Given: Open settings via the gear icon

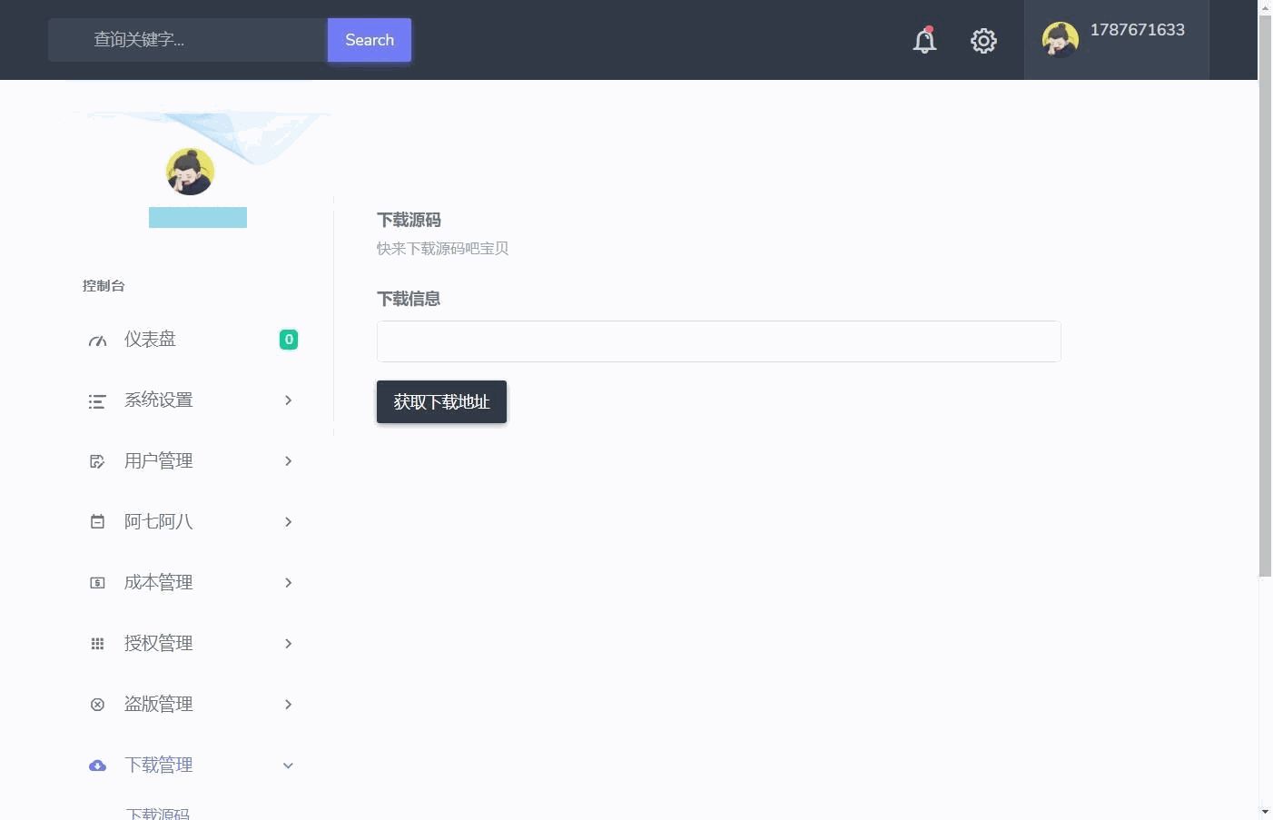Looking at the screenshot, I should [983, 41].
